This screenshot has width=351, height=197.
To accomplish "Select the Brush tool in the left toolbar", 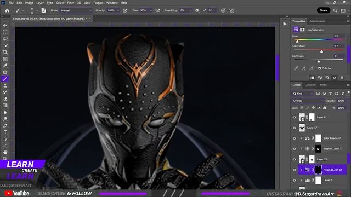I will tap(5, 79).
